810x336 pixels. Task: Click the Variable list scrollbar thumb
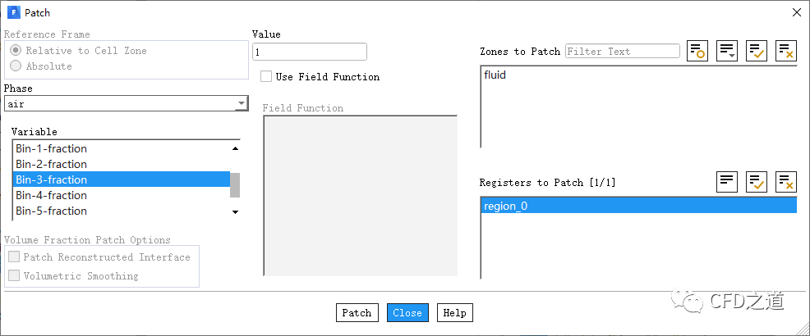click(x=235, y=185)
